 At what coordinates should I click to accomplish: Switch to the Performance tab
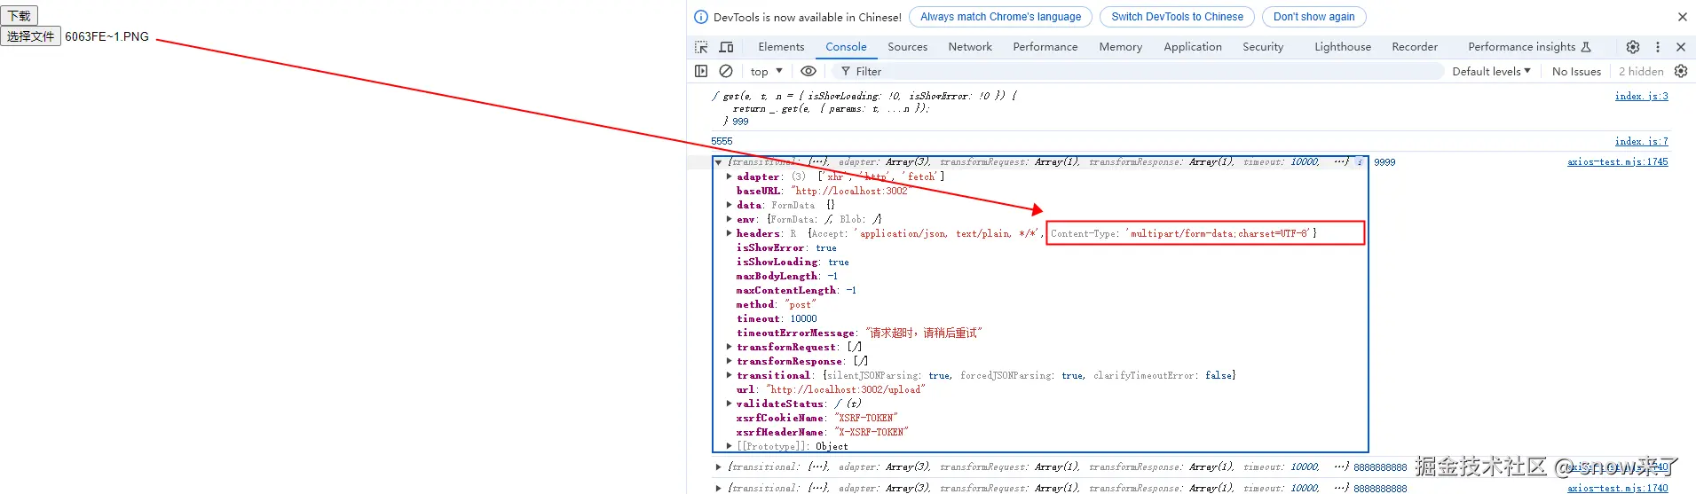[x=1045, y=47]
